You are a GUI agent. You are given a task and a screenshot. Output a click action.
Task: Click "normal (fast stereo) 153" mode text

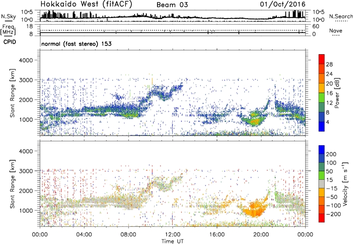click(x=76, y=44)
